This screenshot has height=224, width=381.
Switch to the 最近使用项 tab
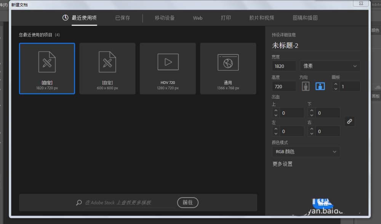(84, 18)
